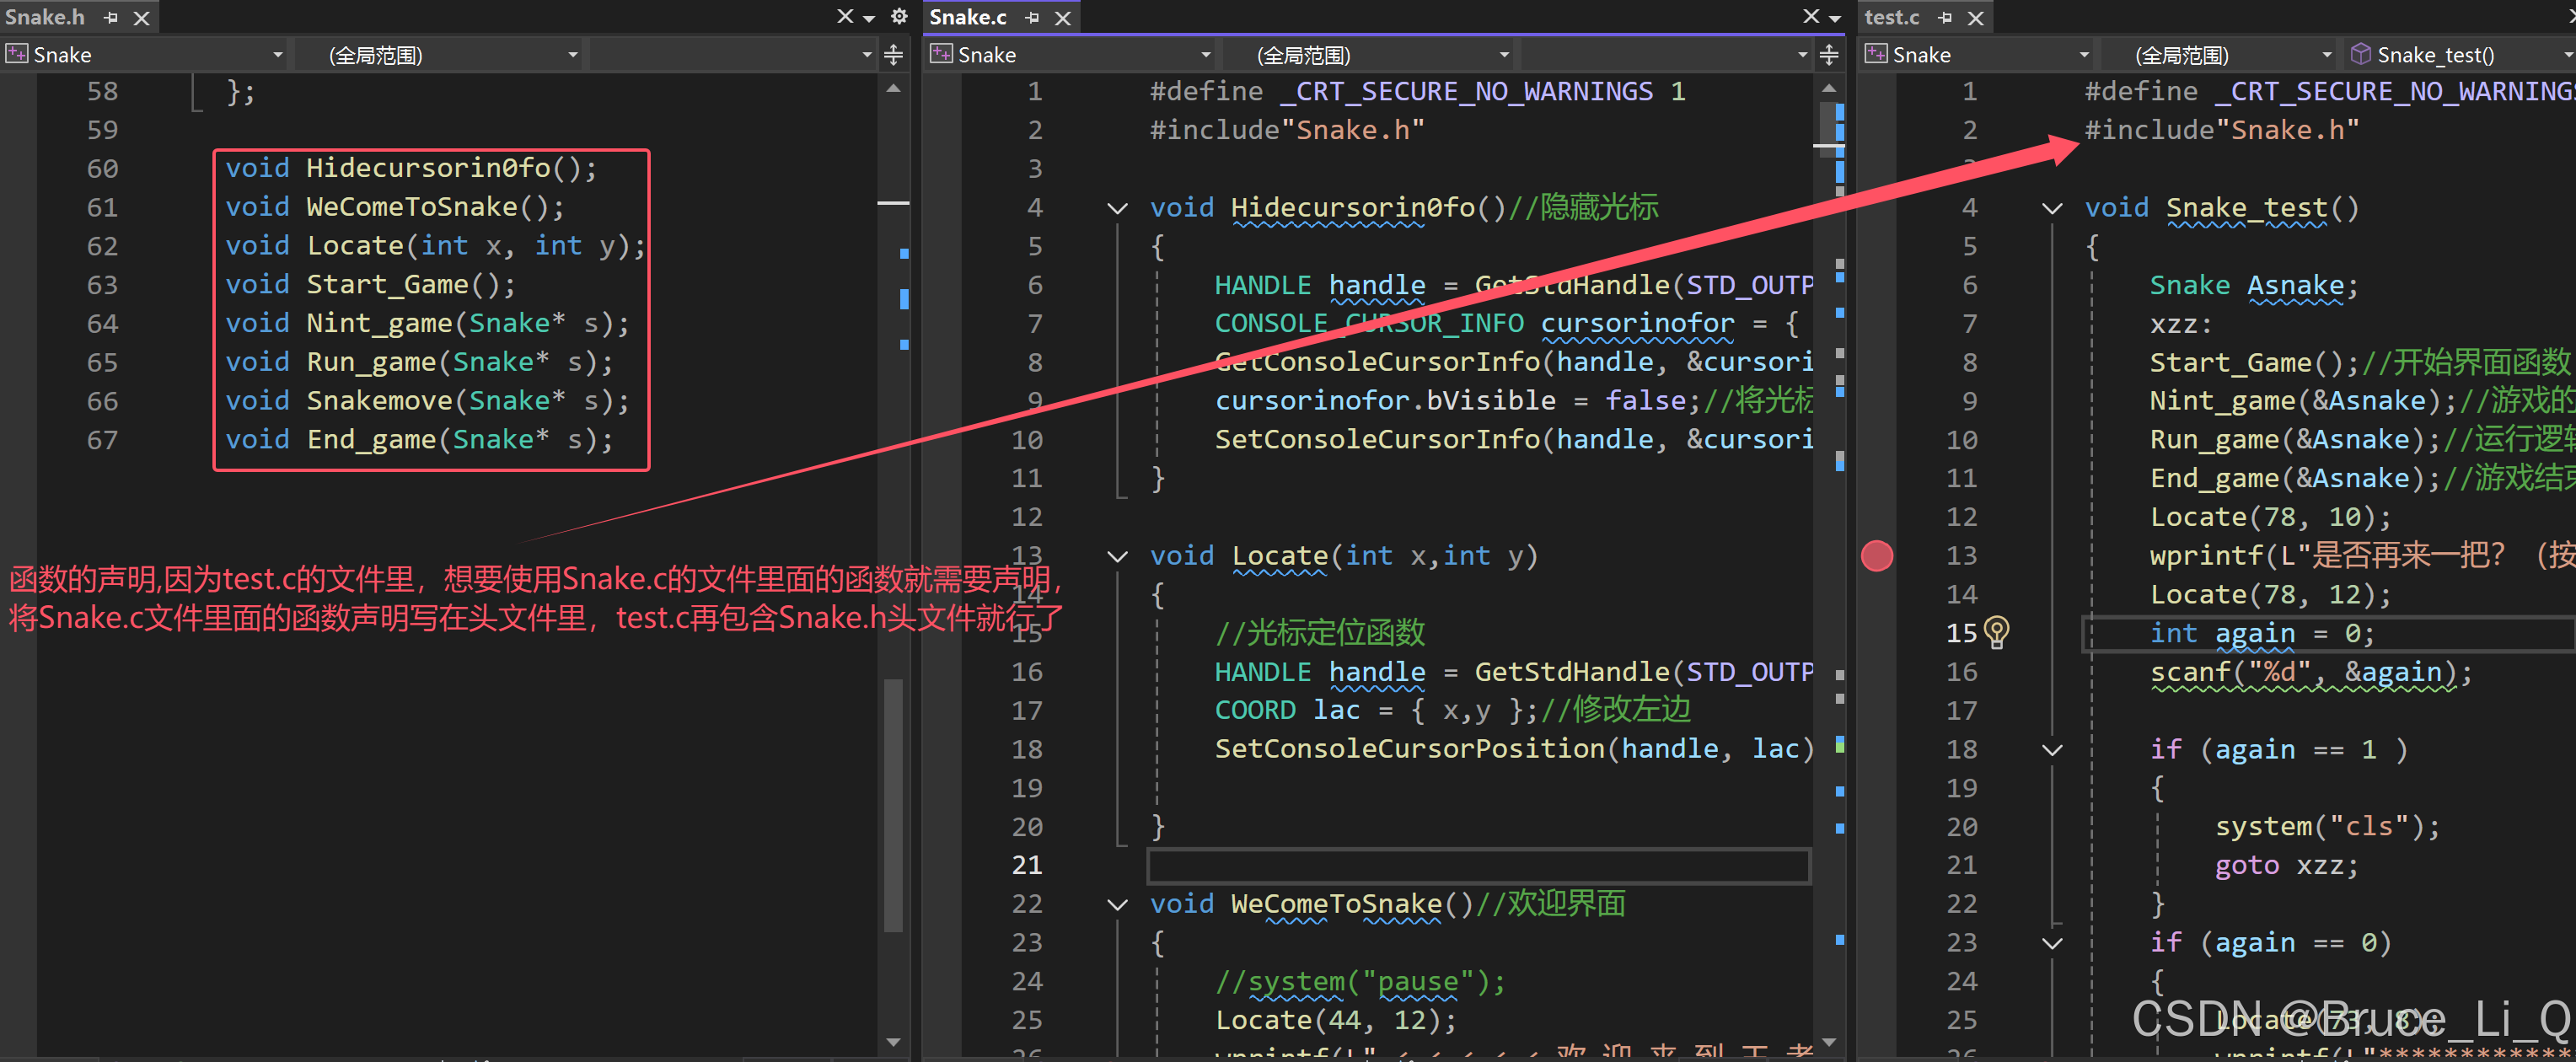Image resolution: width=2576 pixels, height=1062 pixels.
Task: Open the 全局范围 scope dropdown in test.c pane
Action: coord(2218,55)
